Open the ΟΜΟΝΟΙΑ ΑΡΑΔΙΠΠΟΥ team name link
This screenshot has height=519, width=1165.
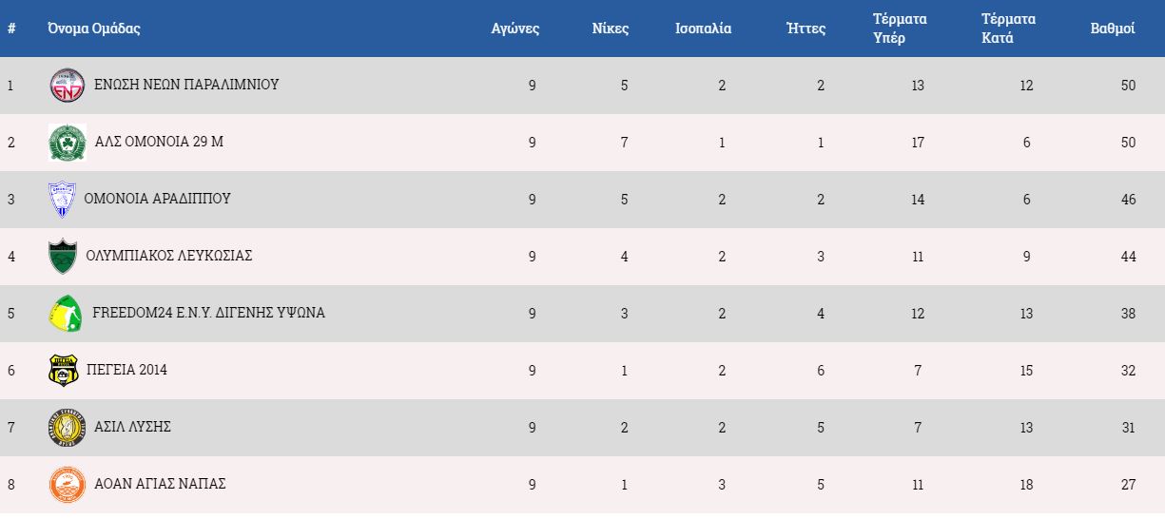(x=157, y=199)
